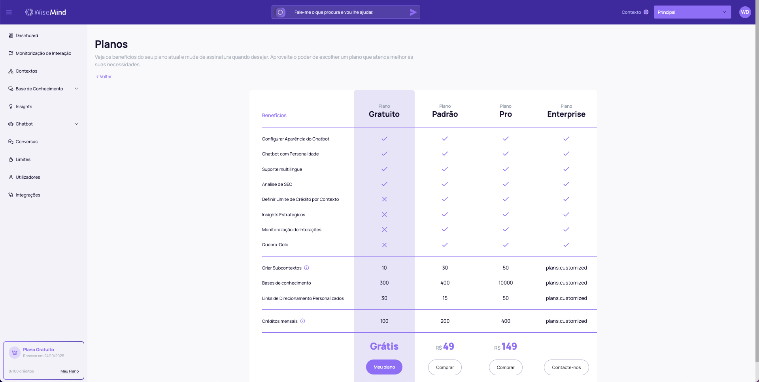The width and height of the screenshot is (759, 382).
Task: Expand the Chatbot sidebar section
Action: (76, 124)
